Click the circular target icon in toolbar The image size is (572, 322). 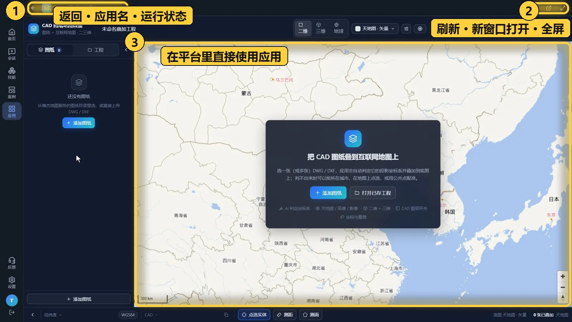tap(420, 29)
